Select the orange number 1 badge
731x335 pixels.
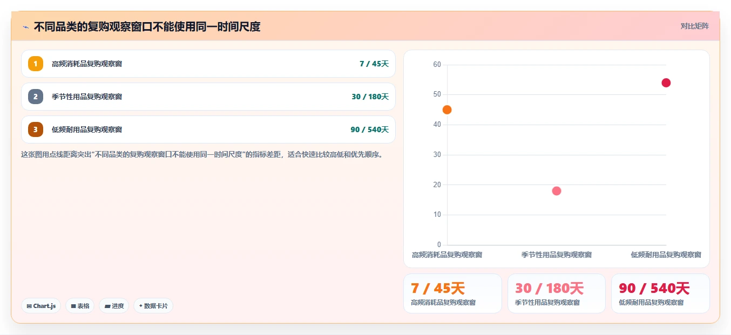(x=36, y=64)
